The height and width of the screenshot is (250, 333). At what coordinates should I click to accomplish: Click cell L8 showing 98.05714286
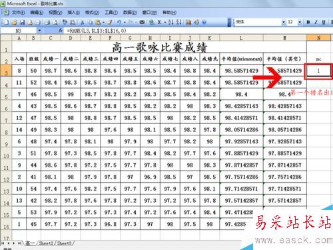242,130
